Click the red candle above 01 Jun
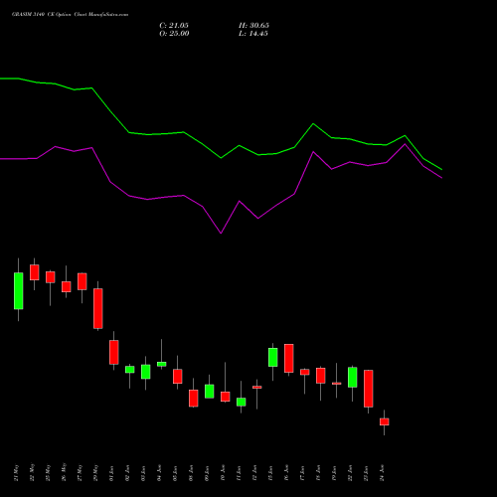 tap(114, 352)
